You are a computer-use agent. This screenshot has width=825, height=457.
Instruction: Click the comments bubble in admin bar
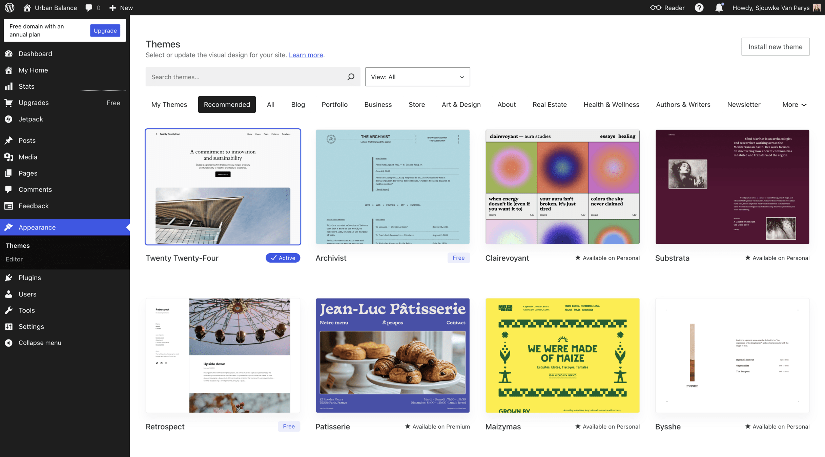[x=92, y=7]
